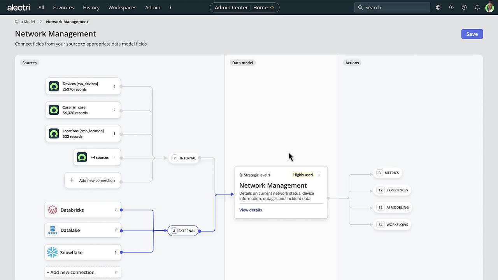Open the globe language icon in top bar
The image size is (498, 280).
coord(438,7)
